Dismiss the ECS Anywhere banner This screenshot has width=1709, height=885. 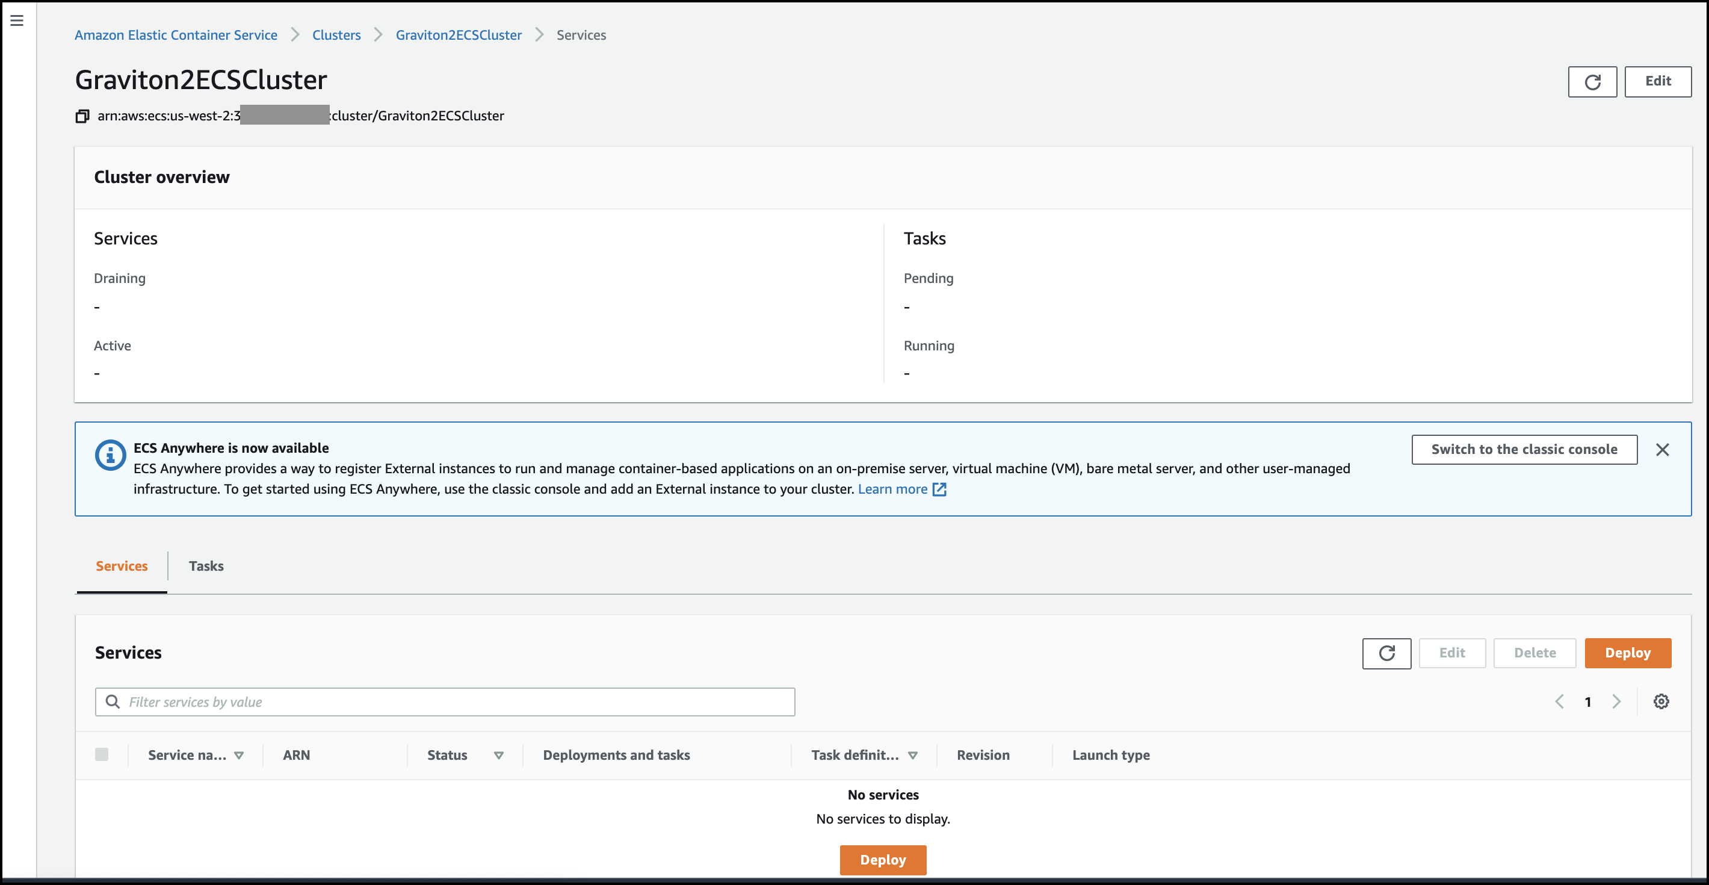(1662, 450)
